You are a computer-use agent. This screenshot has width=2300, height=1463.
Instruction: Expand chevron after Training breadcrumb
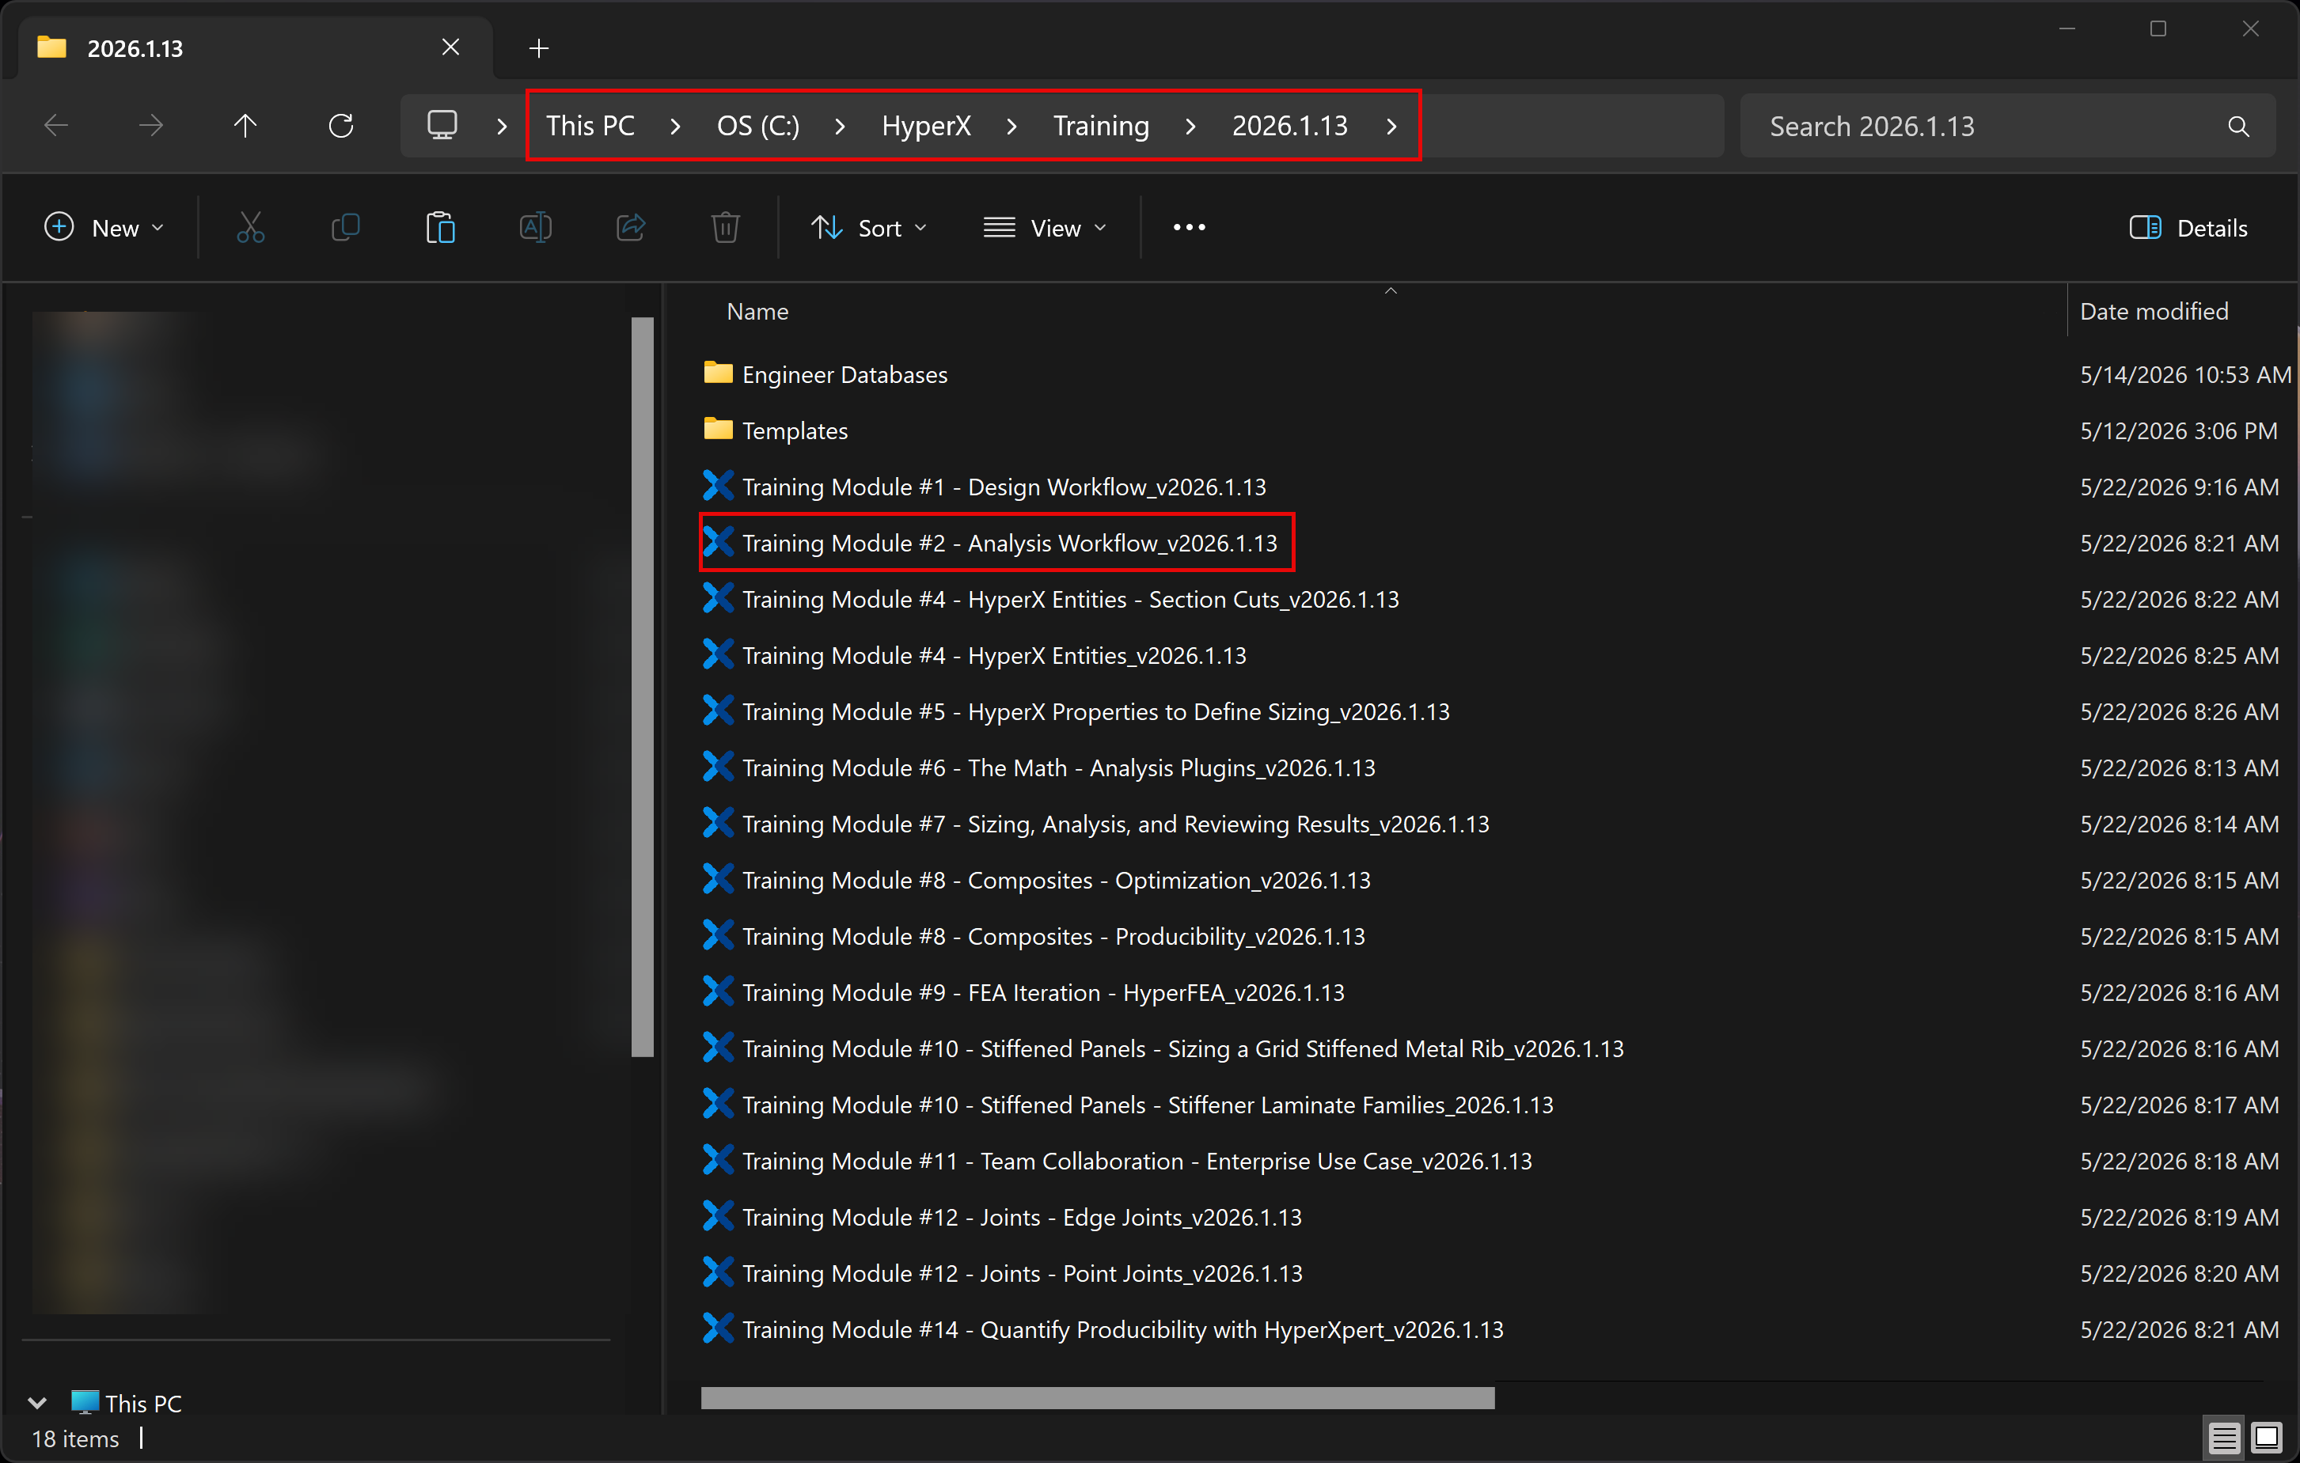point(1190,126)
